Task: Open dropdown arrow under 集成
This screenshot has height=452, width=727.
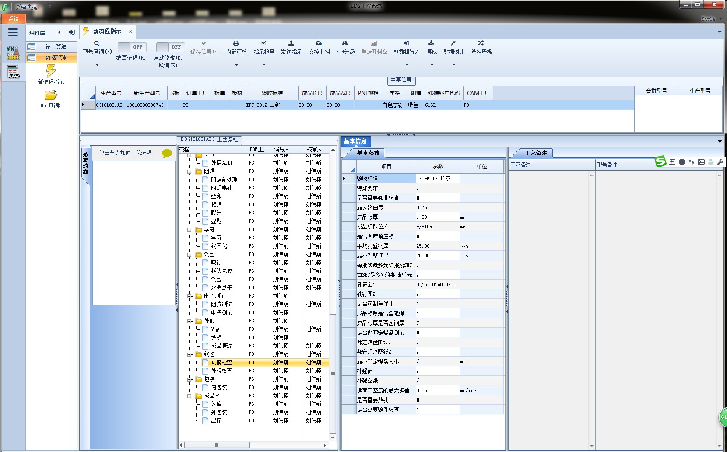Action: tap(432, 65)
